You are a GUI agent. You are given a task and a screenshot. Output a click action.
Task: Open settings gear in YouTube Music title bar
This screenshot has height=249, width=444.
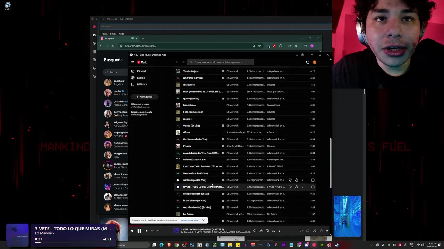pos(302,55)
